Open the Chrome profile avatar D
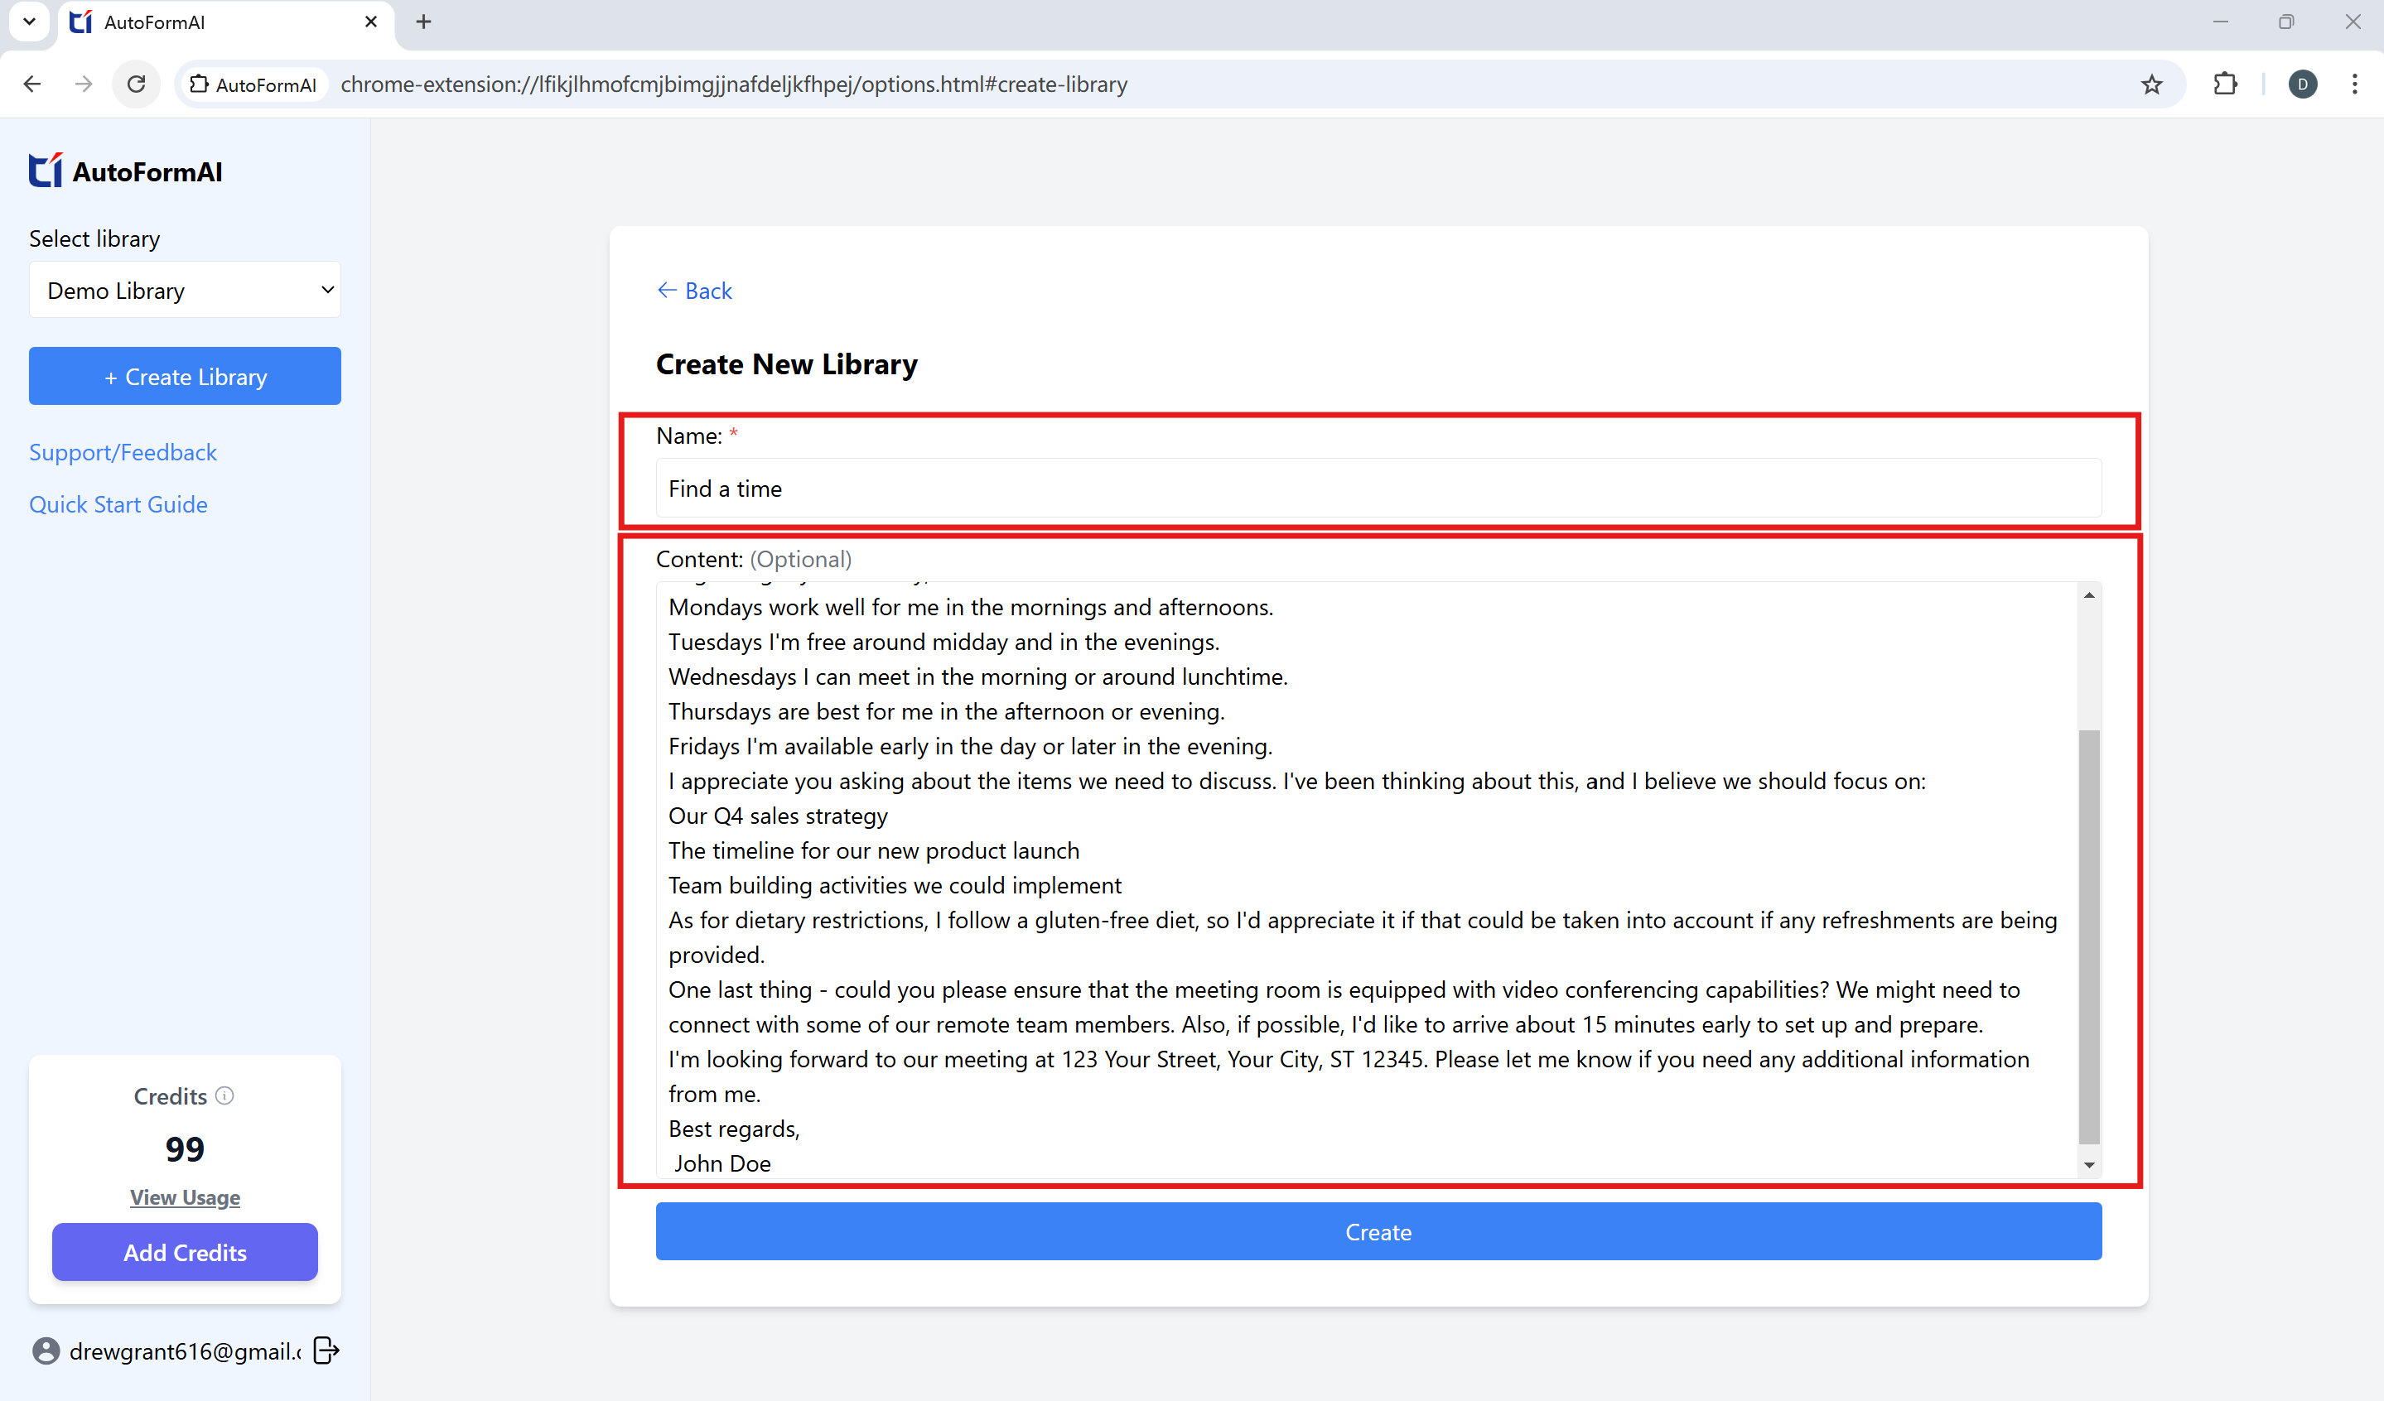The image size is (2384, 1401). [x=2302, y=84]
